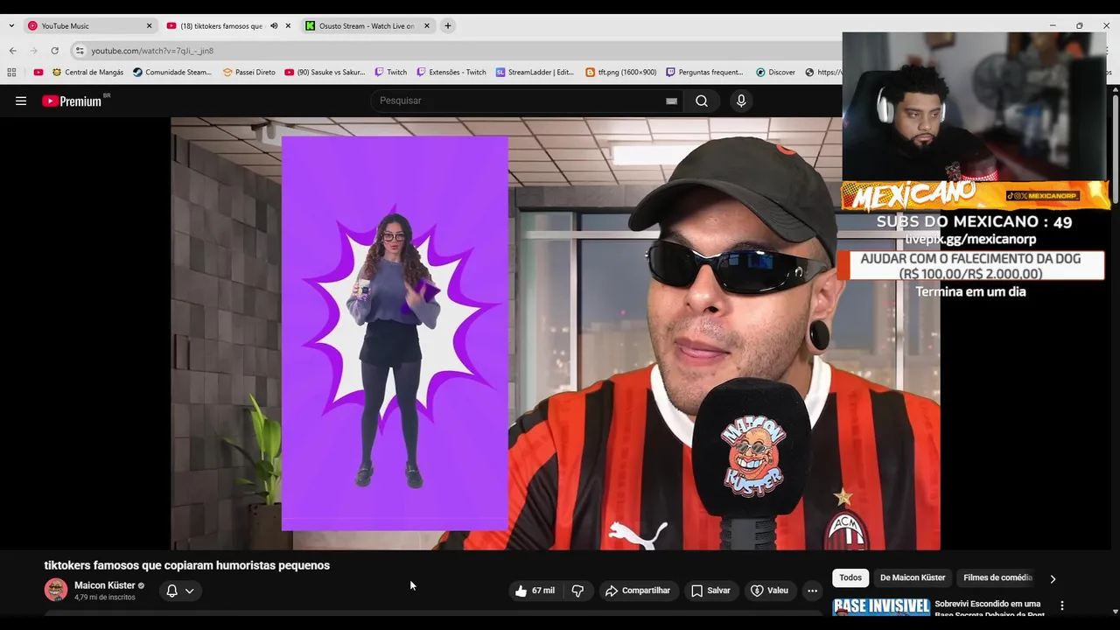This screenshot has height=630, width=1120.
Task: Select the Filmes de comédia filter chip
Action: pyautogui.click(x=997, y=577)
